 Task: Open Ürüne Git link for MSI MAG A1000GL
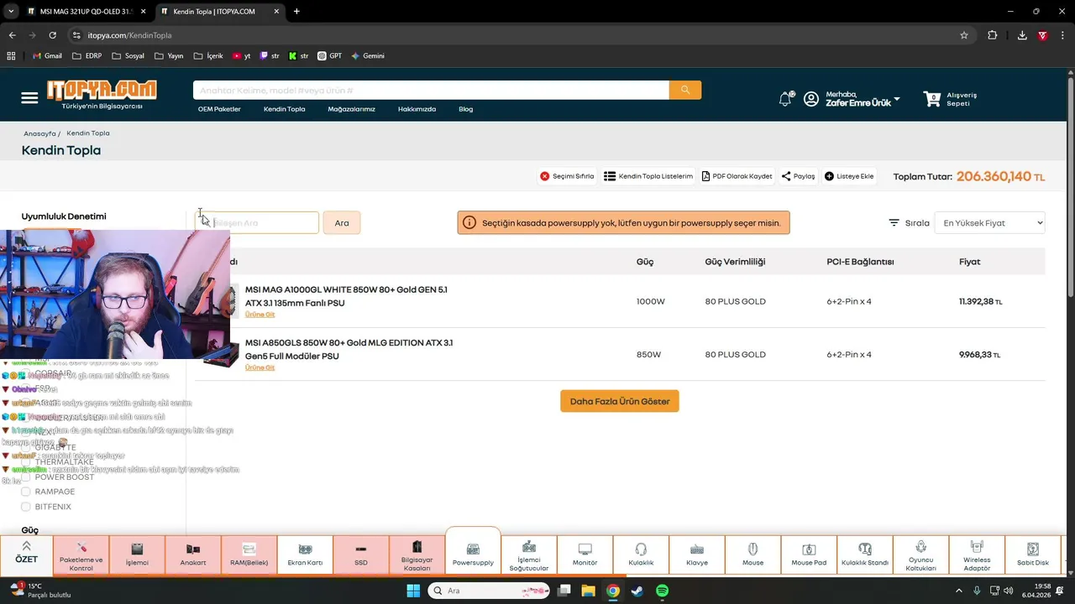tap(260, 315)
